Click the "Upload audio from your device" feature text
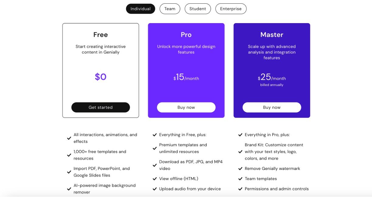Viewport: 372px width, 197px height. point(190,189)
